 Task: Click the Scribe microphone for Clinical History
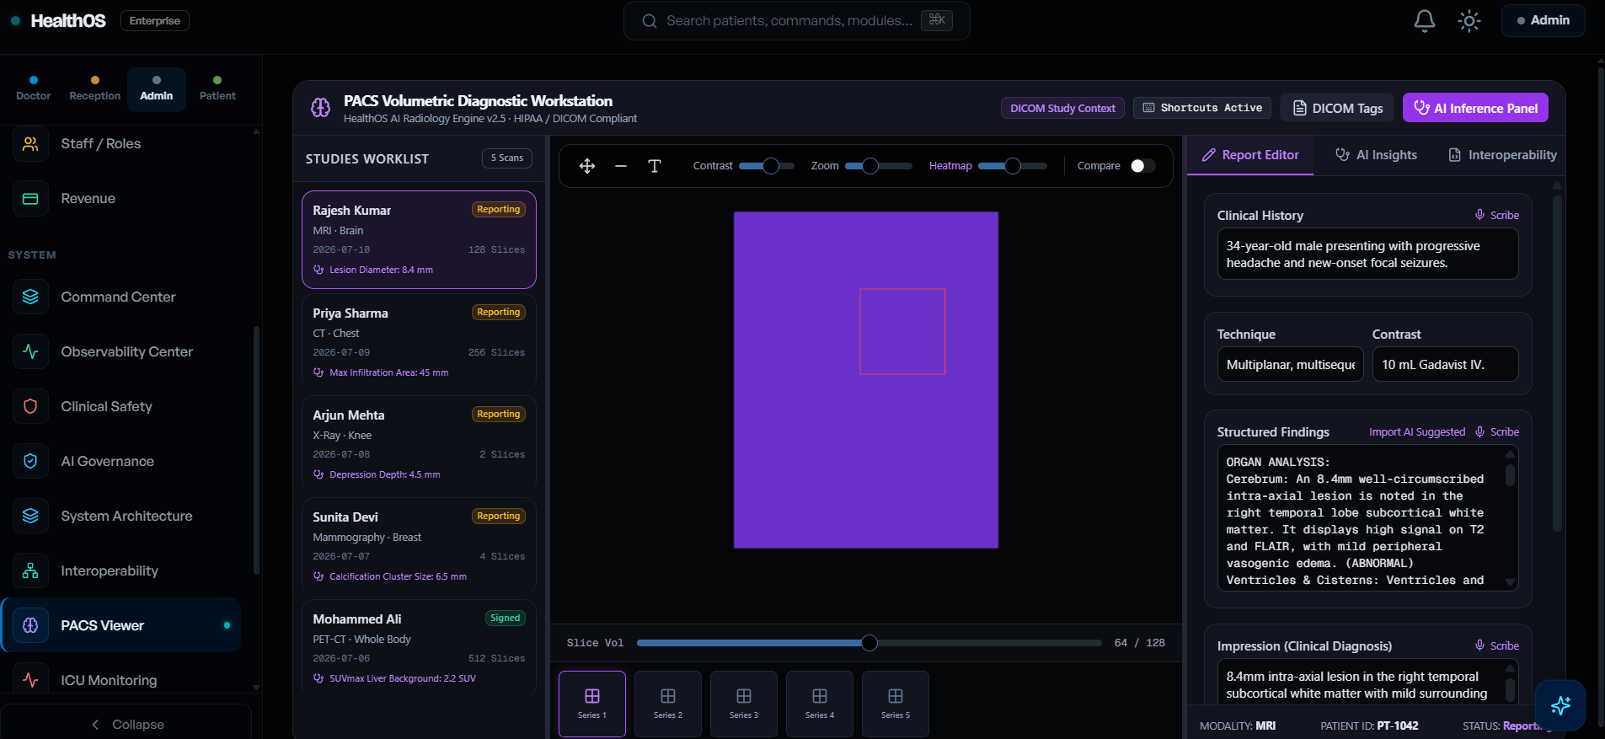(x=1497, y=216)
